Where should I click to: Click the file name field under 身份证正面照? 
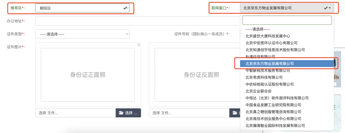(75, 113)
